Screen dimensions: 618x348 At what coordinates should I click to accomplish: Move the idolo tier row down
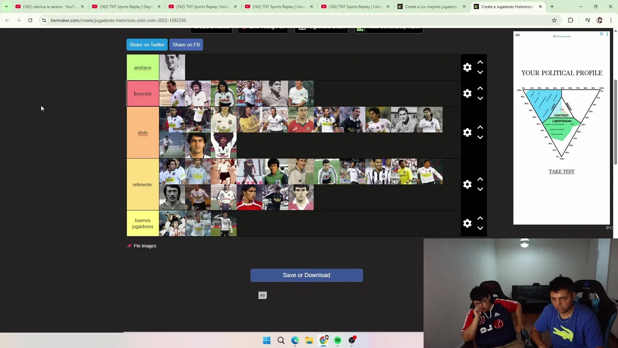[480, 137]
